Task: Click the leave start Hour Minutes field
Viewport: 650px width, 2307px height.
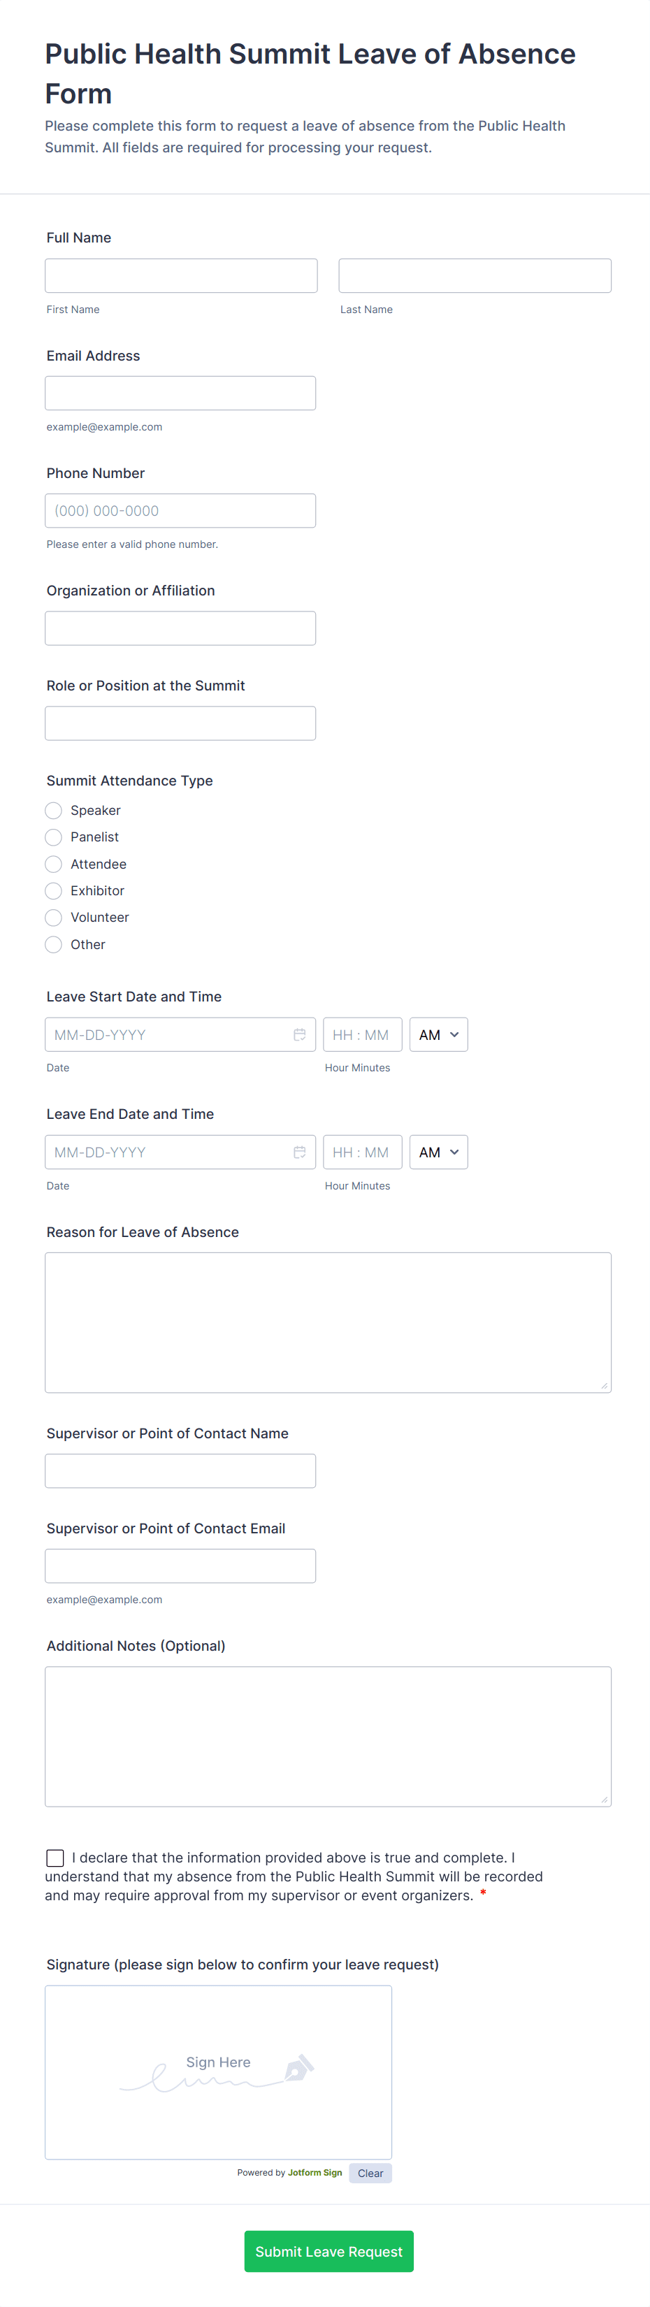Action: tap(362, 1034)
